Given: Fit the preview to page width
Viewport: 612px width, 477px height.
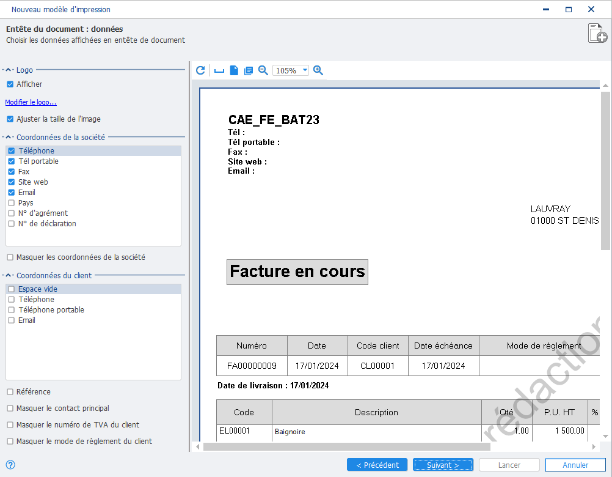Looking at the screenshot, I should point(219,71).
